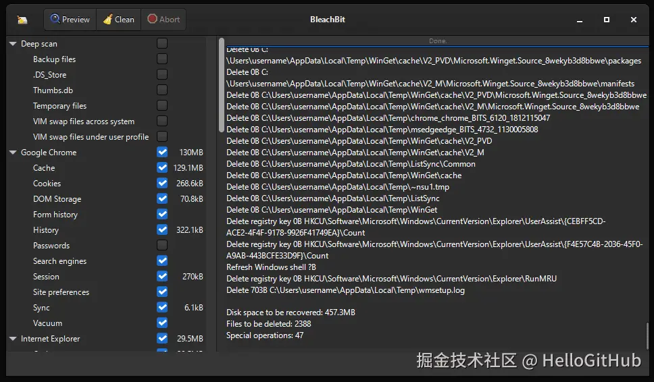Click the chrome_chrome_BITS delete line

[x=388, y=118]
